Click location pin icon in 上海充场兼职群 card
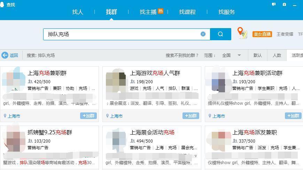The height and width of the screenshot is (170, 303). tap(5, 116)
